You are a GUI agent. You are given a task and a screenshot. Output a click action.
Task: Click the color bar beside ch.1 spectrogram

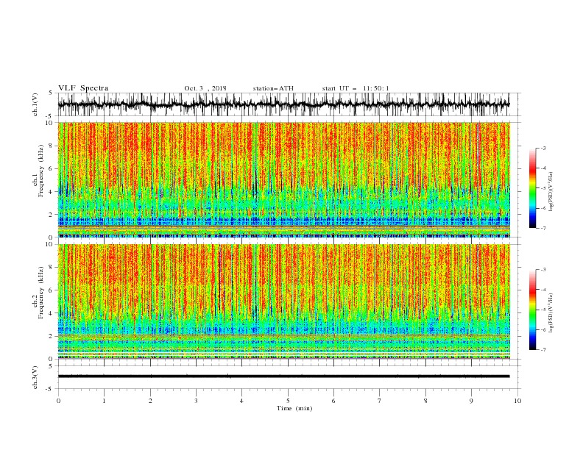[532, 188]
